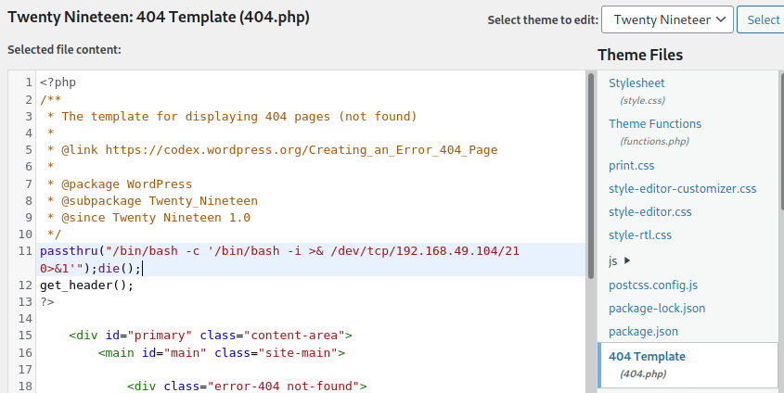Click the main id="main" line
Viewport: 784px width, 393px height.
click(222, 352)
